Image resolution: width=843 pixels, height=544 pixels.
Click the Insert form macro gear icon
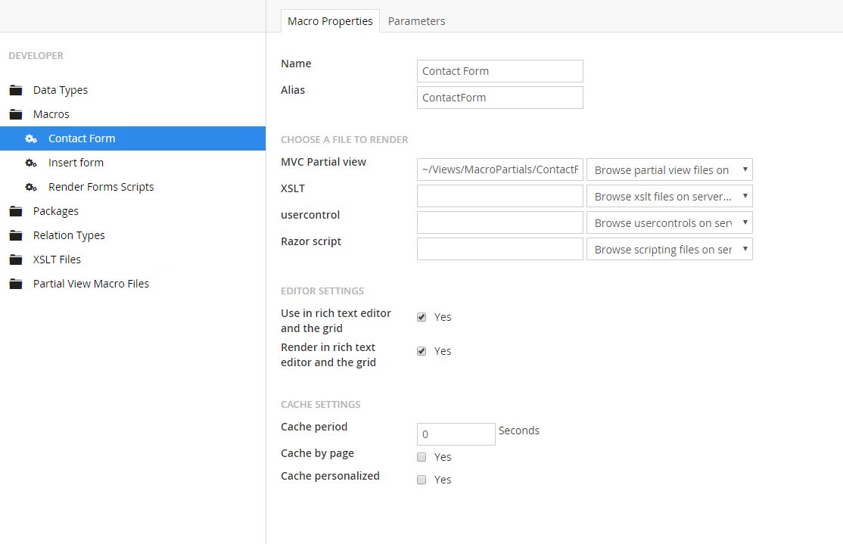31,163
